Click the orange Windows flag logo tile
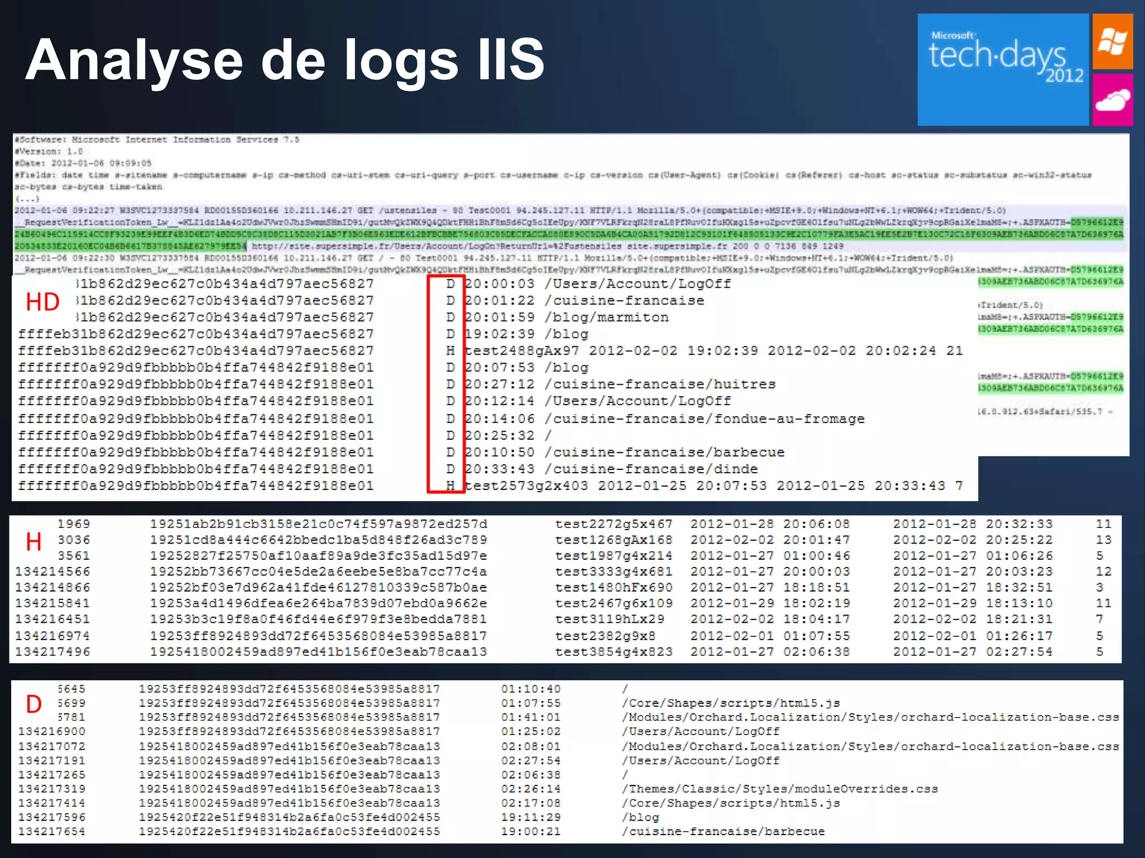 tap(1113, 41)
